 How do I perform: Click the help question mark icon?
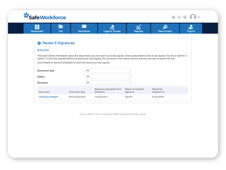pos(185,17)
